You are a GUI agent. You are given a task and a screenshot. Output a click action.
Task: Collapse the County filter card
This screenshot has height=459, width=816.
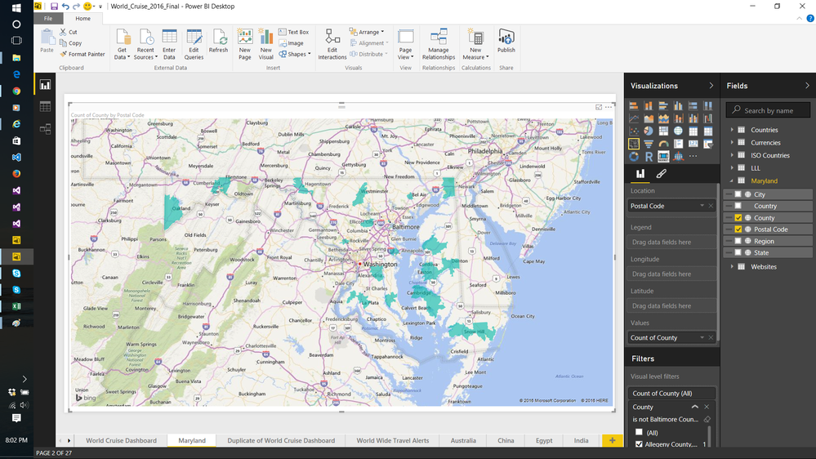(x=695, y=407)
